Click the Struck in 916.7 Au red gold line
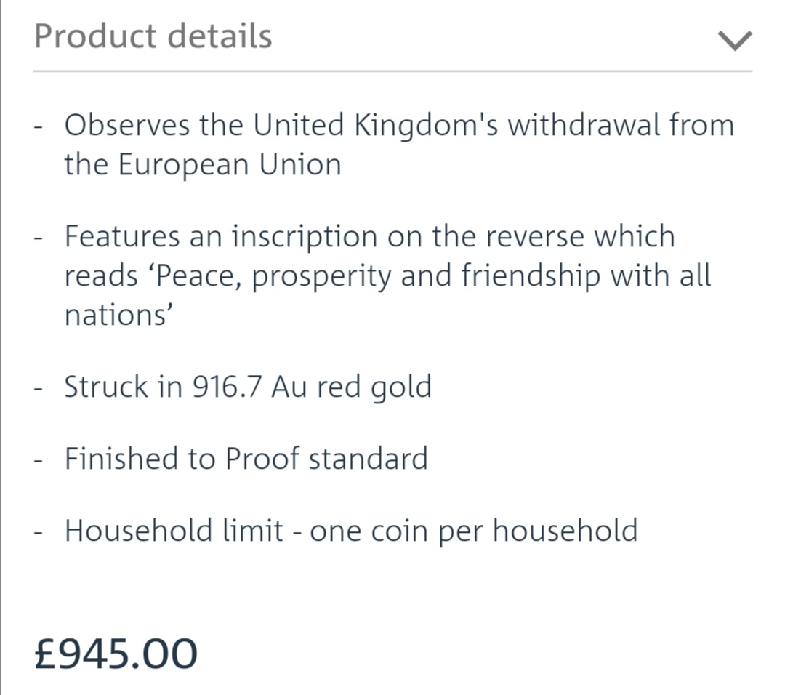This screenshot has width=785, height=695. pyautogui.click(x=248, y=387)
